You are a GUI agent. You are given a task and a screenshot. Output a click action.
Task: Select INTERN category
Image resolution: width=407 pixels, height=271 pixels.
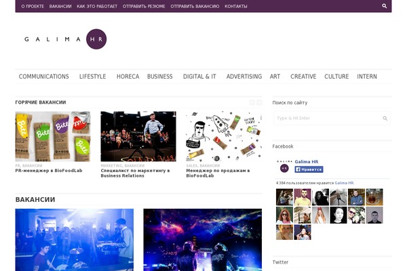point(367,77)
